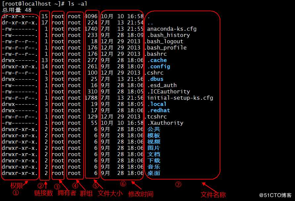This screenshot has width=295, height=201.
Task: Click the 音乐 directory name
Action: tap(154, 167)
